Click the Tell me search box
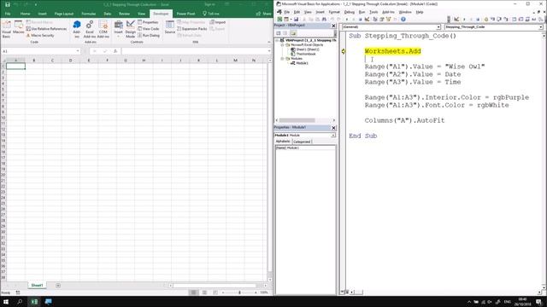 pyautogui.click(x=211, y=14)
